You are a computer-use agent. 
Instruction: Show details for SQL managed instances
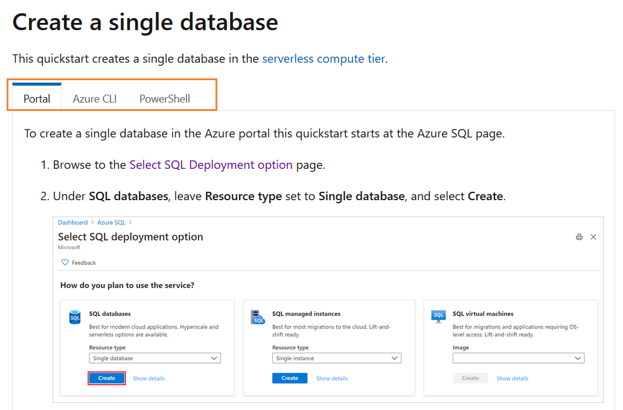(331, 379)
